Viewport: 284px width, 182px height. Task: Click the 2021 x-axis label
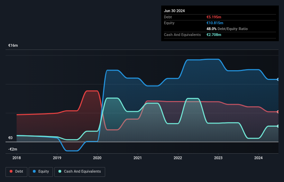coord(138,158)
